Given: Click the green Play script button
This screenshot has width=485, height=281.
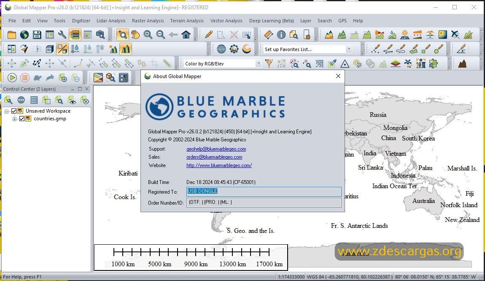Looking at the screenshot, I should point(12,77).
